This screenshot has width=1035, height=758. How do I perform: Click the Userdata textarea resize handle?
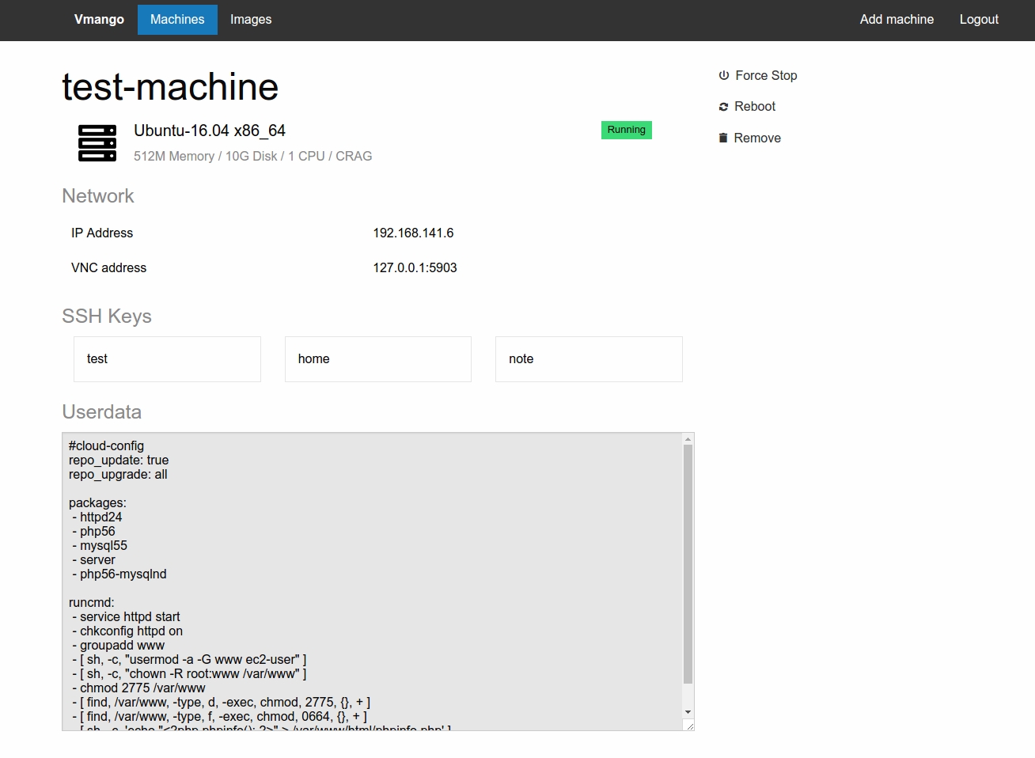(689, 726)
